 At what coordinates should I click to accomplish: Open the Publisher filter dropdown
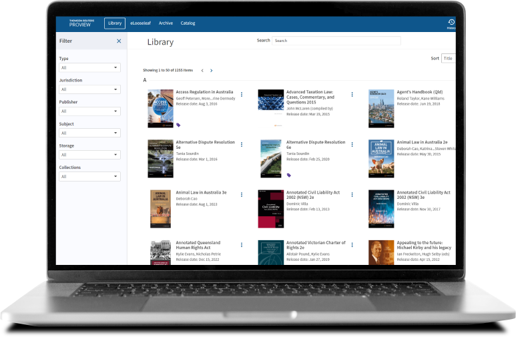89,111
